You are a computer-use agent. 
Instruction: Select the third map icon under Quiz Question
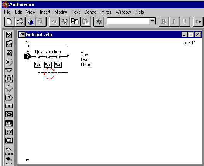[58, 65]
